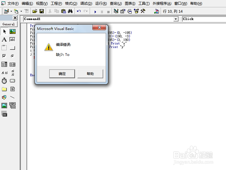Open the Object Browser icon
226x170 pixels.
(136, 11)
